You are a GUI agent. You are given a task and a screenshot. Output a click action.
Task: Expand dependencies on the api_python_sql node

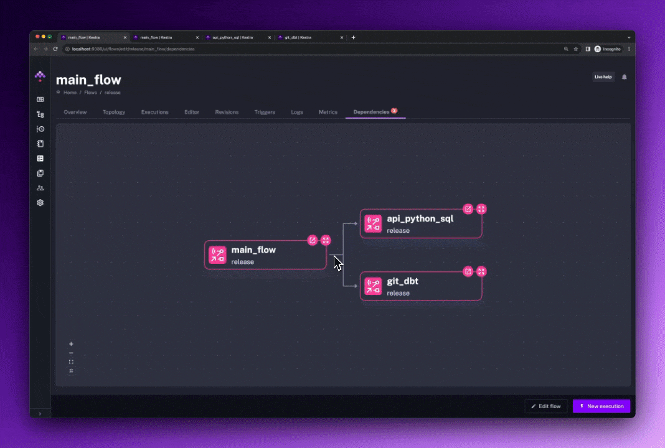481,209
